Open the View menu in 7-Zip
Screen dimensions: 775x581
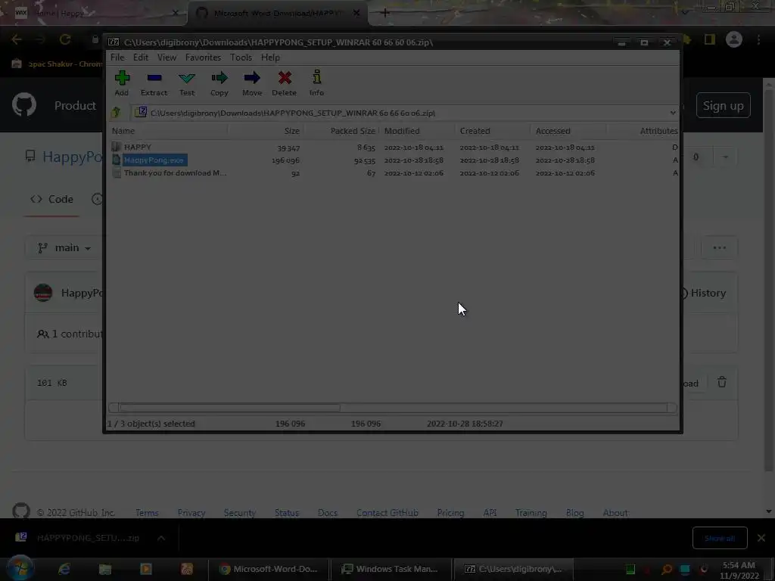(x=167, y=57)
